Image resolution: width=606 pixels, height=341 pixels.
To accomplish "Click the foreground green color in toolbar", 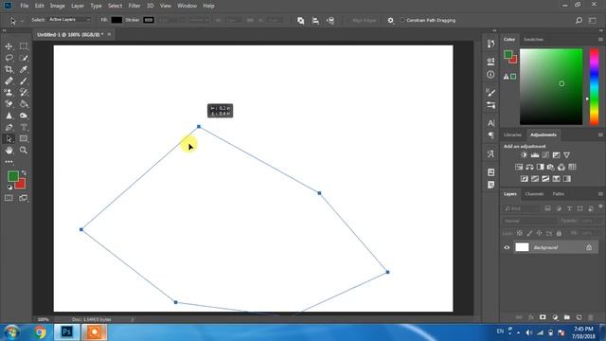I will click(x=12, y=176).
